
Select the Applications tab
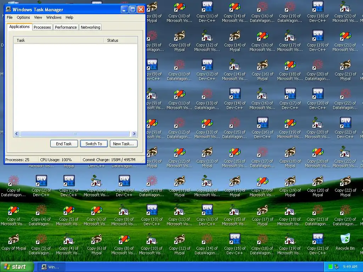point(19,27)
